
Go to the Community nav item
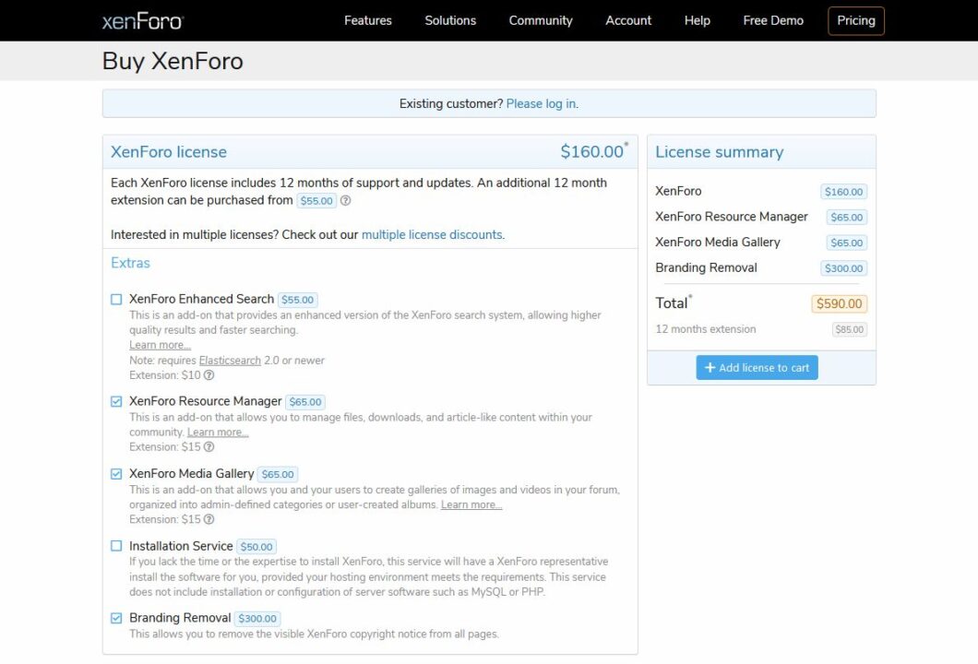coord(541,20)
